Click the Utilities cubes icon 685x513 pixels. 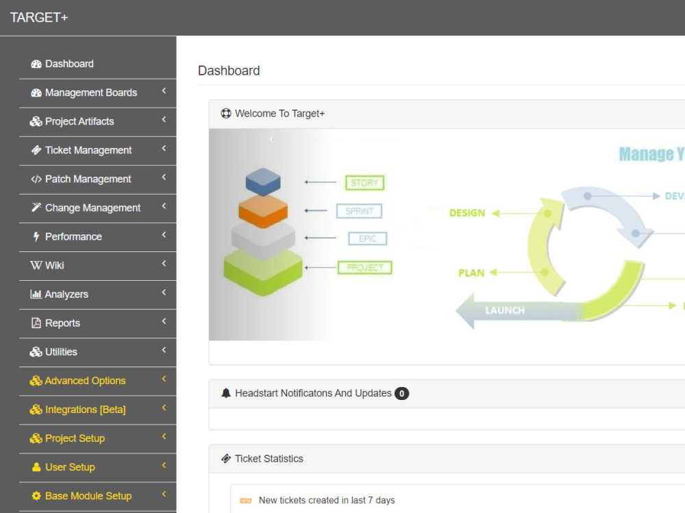36,352
